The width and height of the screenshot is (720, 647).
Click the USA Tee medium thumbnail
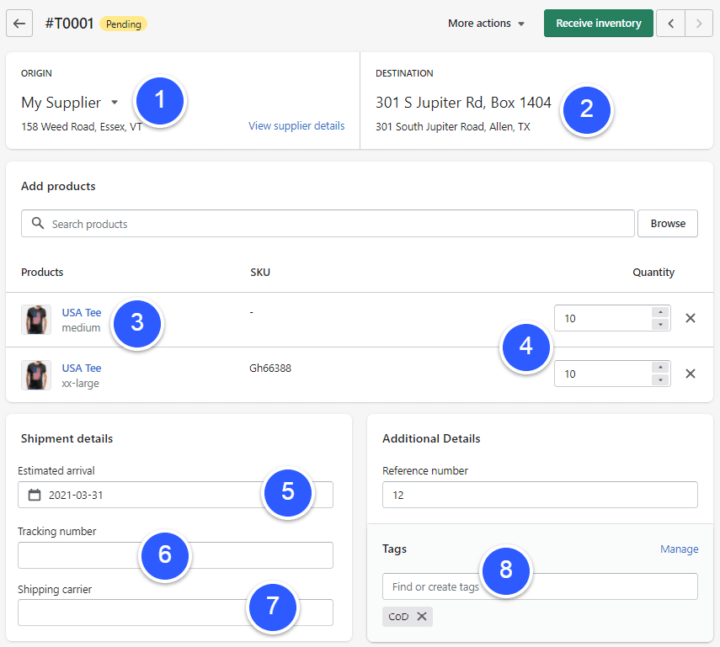point(36,320)
